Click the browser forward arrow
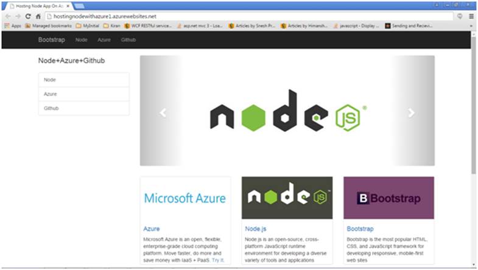 [18, 16]
